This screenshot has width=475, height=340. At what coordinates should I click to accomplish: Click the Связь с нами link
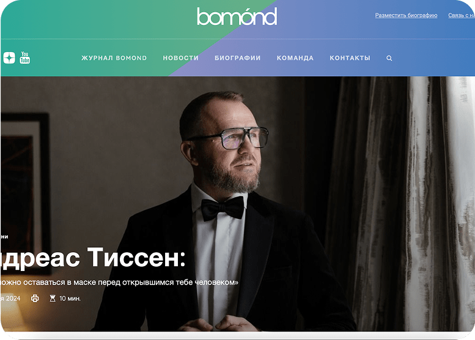[x=462, y=15]
